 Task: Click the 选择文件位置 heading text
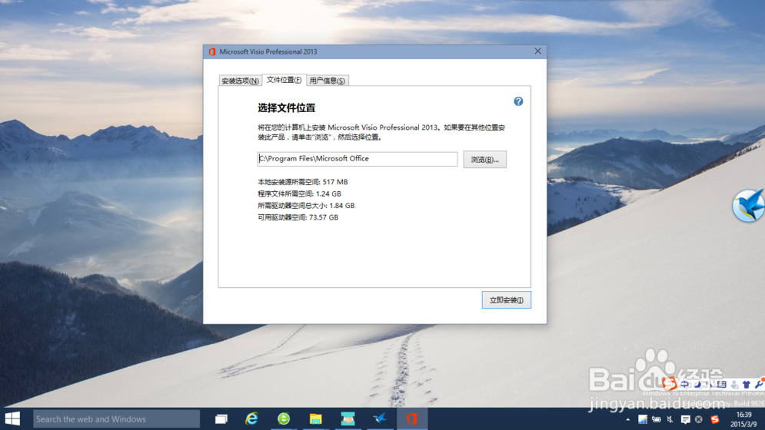286,108
